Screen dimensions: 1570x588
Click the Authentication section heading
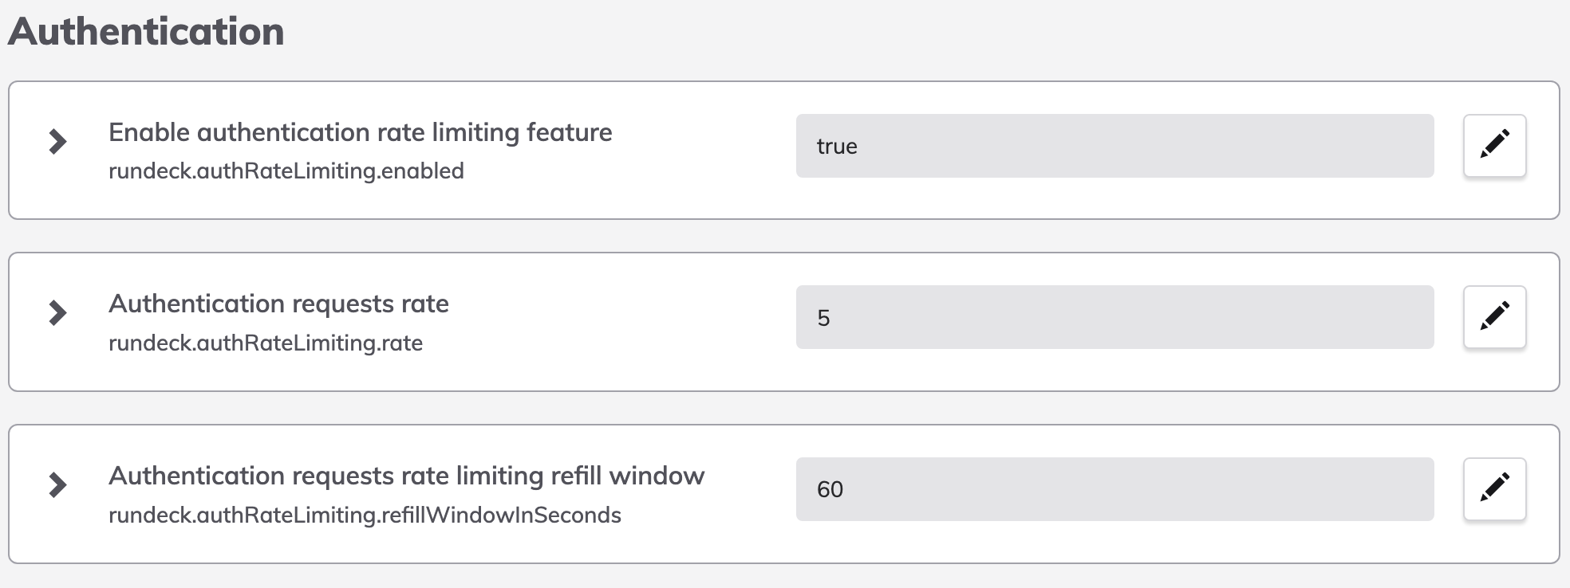click(x=146, y=32)
